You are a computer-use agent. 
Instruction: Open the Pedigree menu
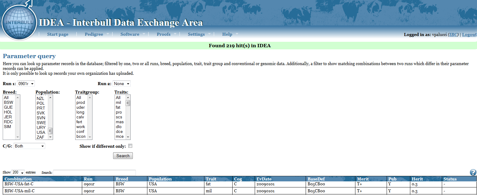[x=94, y=34]
